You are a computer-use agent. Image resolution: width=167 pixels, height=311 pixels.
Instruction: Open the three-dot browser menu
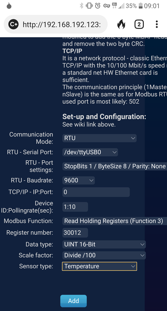(156, 24)
